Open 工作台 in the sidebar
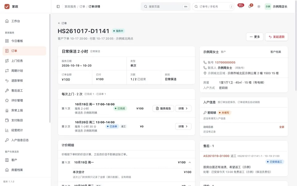The height and width of the screenshot is (186, 297). click(x=24, y=21)
